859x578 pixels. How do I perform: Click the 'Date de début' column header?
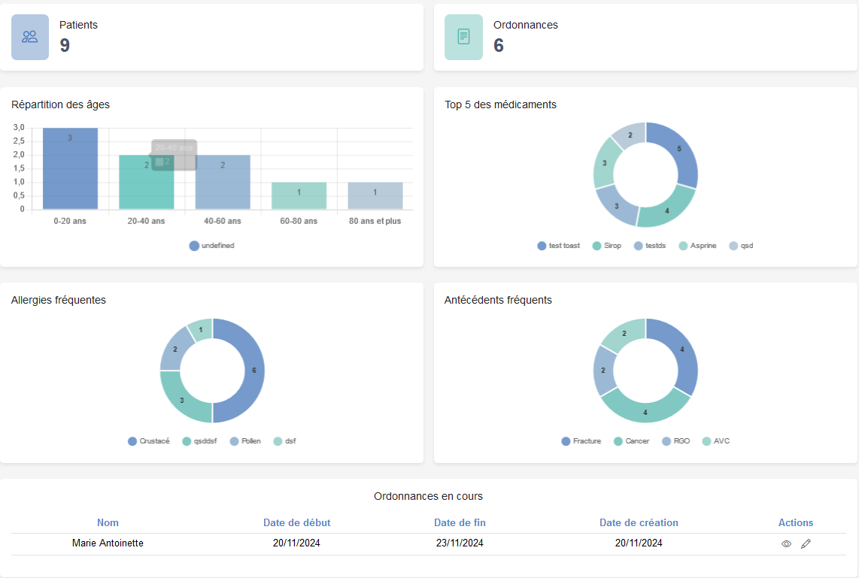coord(296,522)
